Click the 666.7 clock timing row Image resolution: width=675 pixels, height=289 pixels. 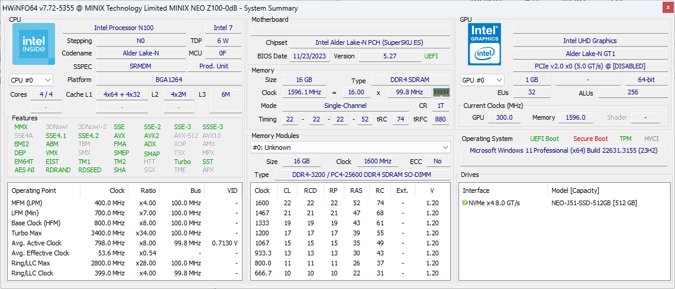pos(350,273)
